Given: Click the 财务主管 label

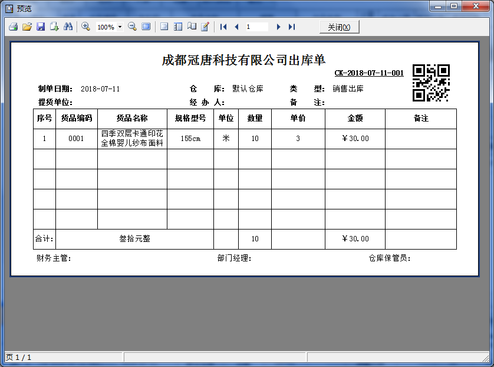Looking at the screenshot, I should pos(54,258).
